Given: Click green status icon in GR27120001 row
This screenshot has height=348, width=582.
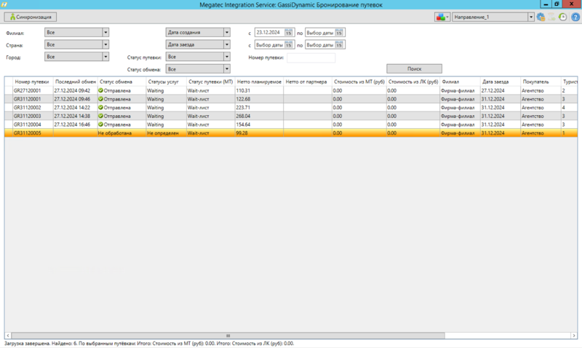Looking at the screenshot, I should 101,90.
